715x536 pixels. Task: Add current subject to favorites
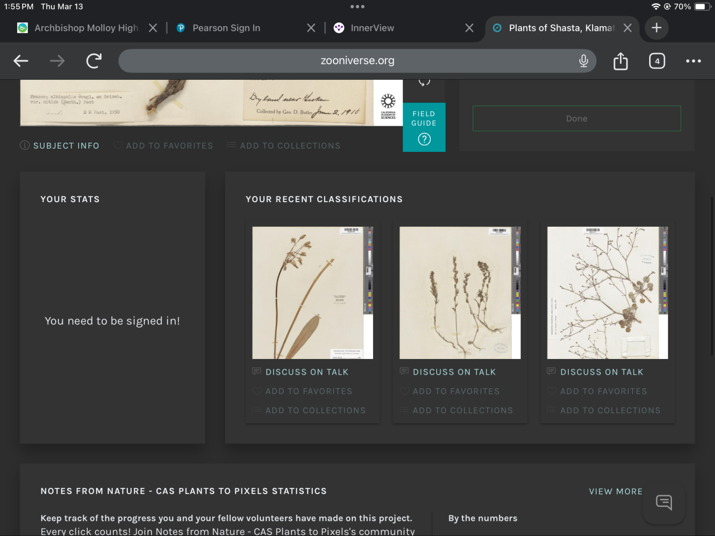(163, 146)
